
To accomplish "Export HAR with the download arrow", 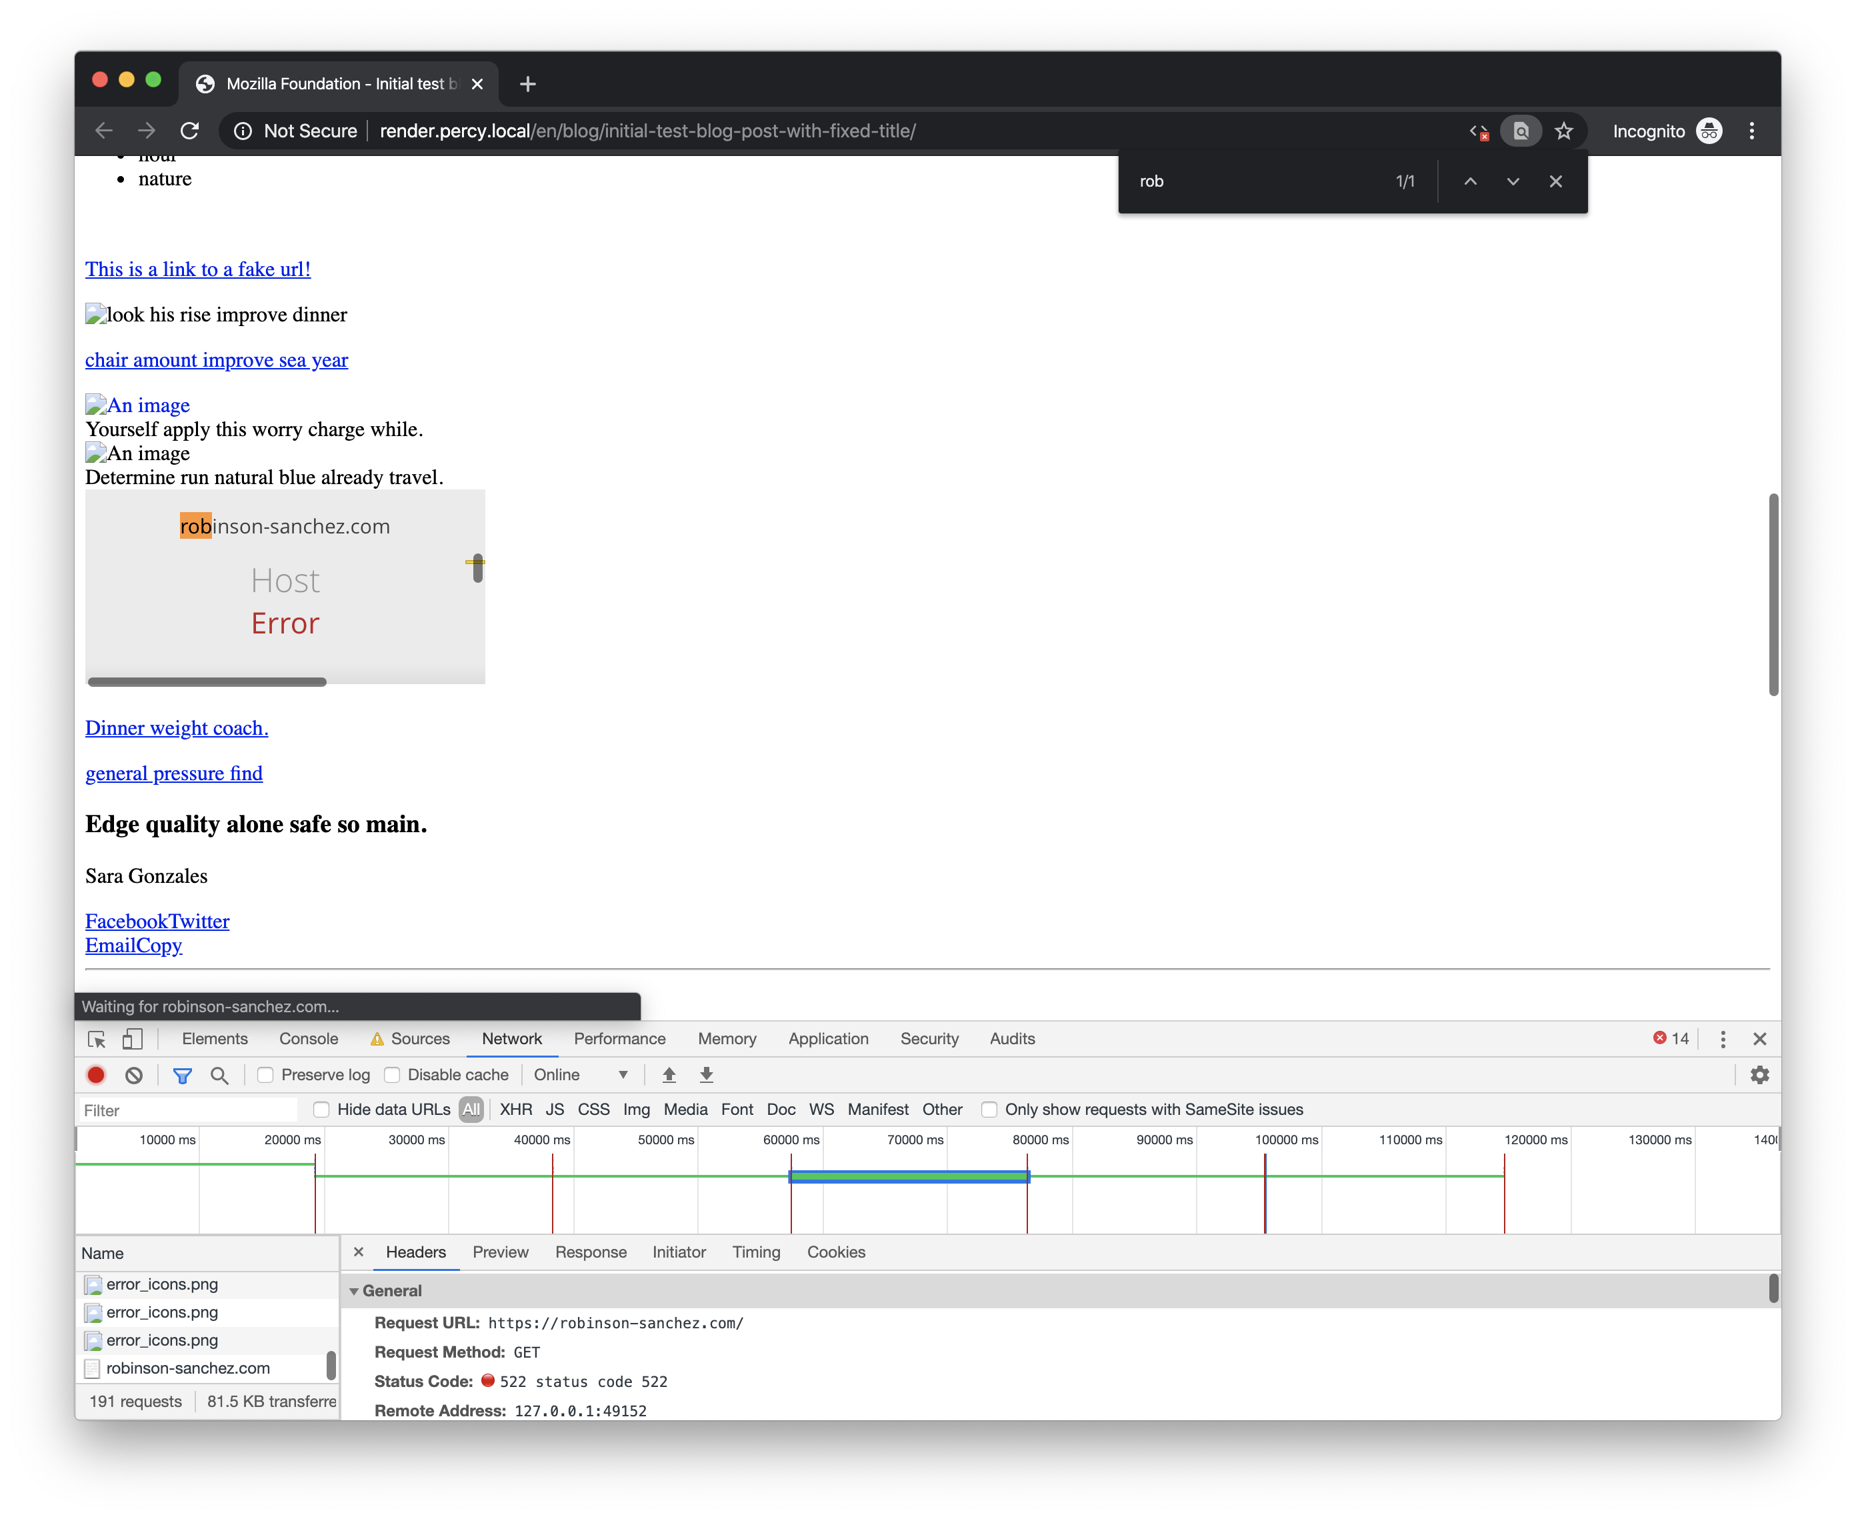I will [x=707, y=1074].
